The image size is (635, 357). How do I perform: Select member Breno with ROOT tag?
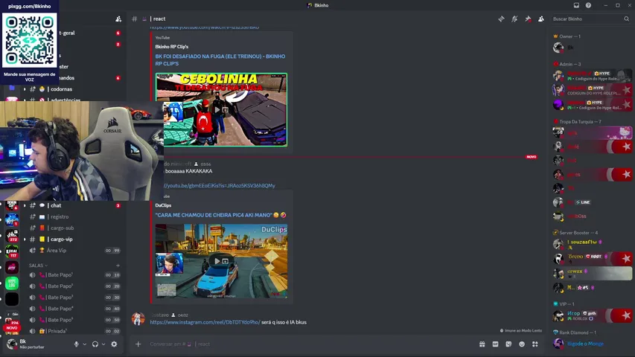click(x=591, y=259)
